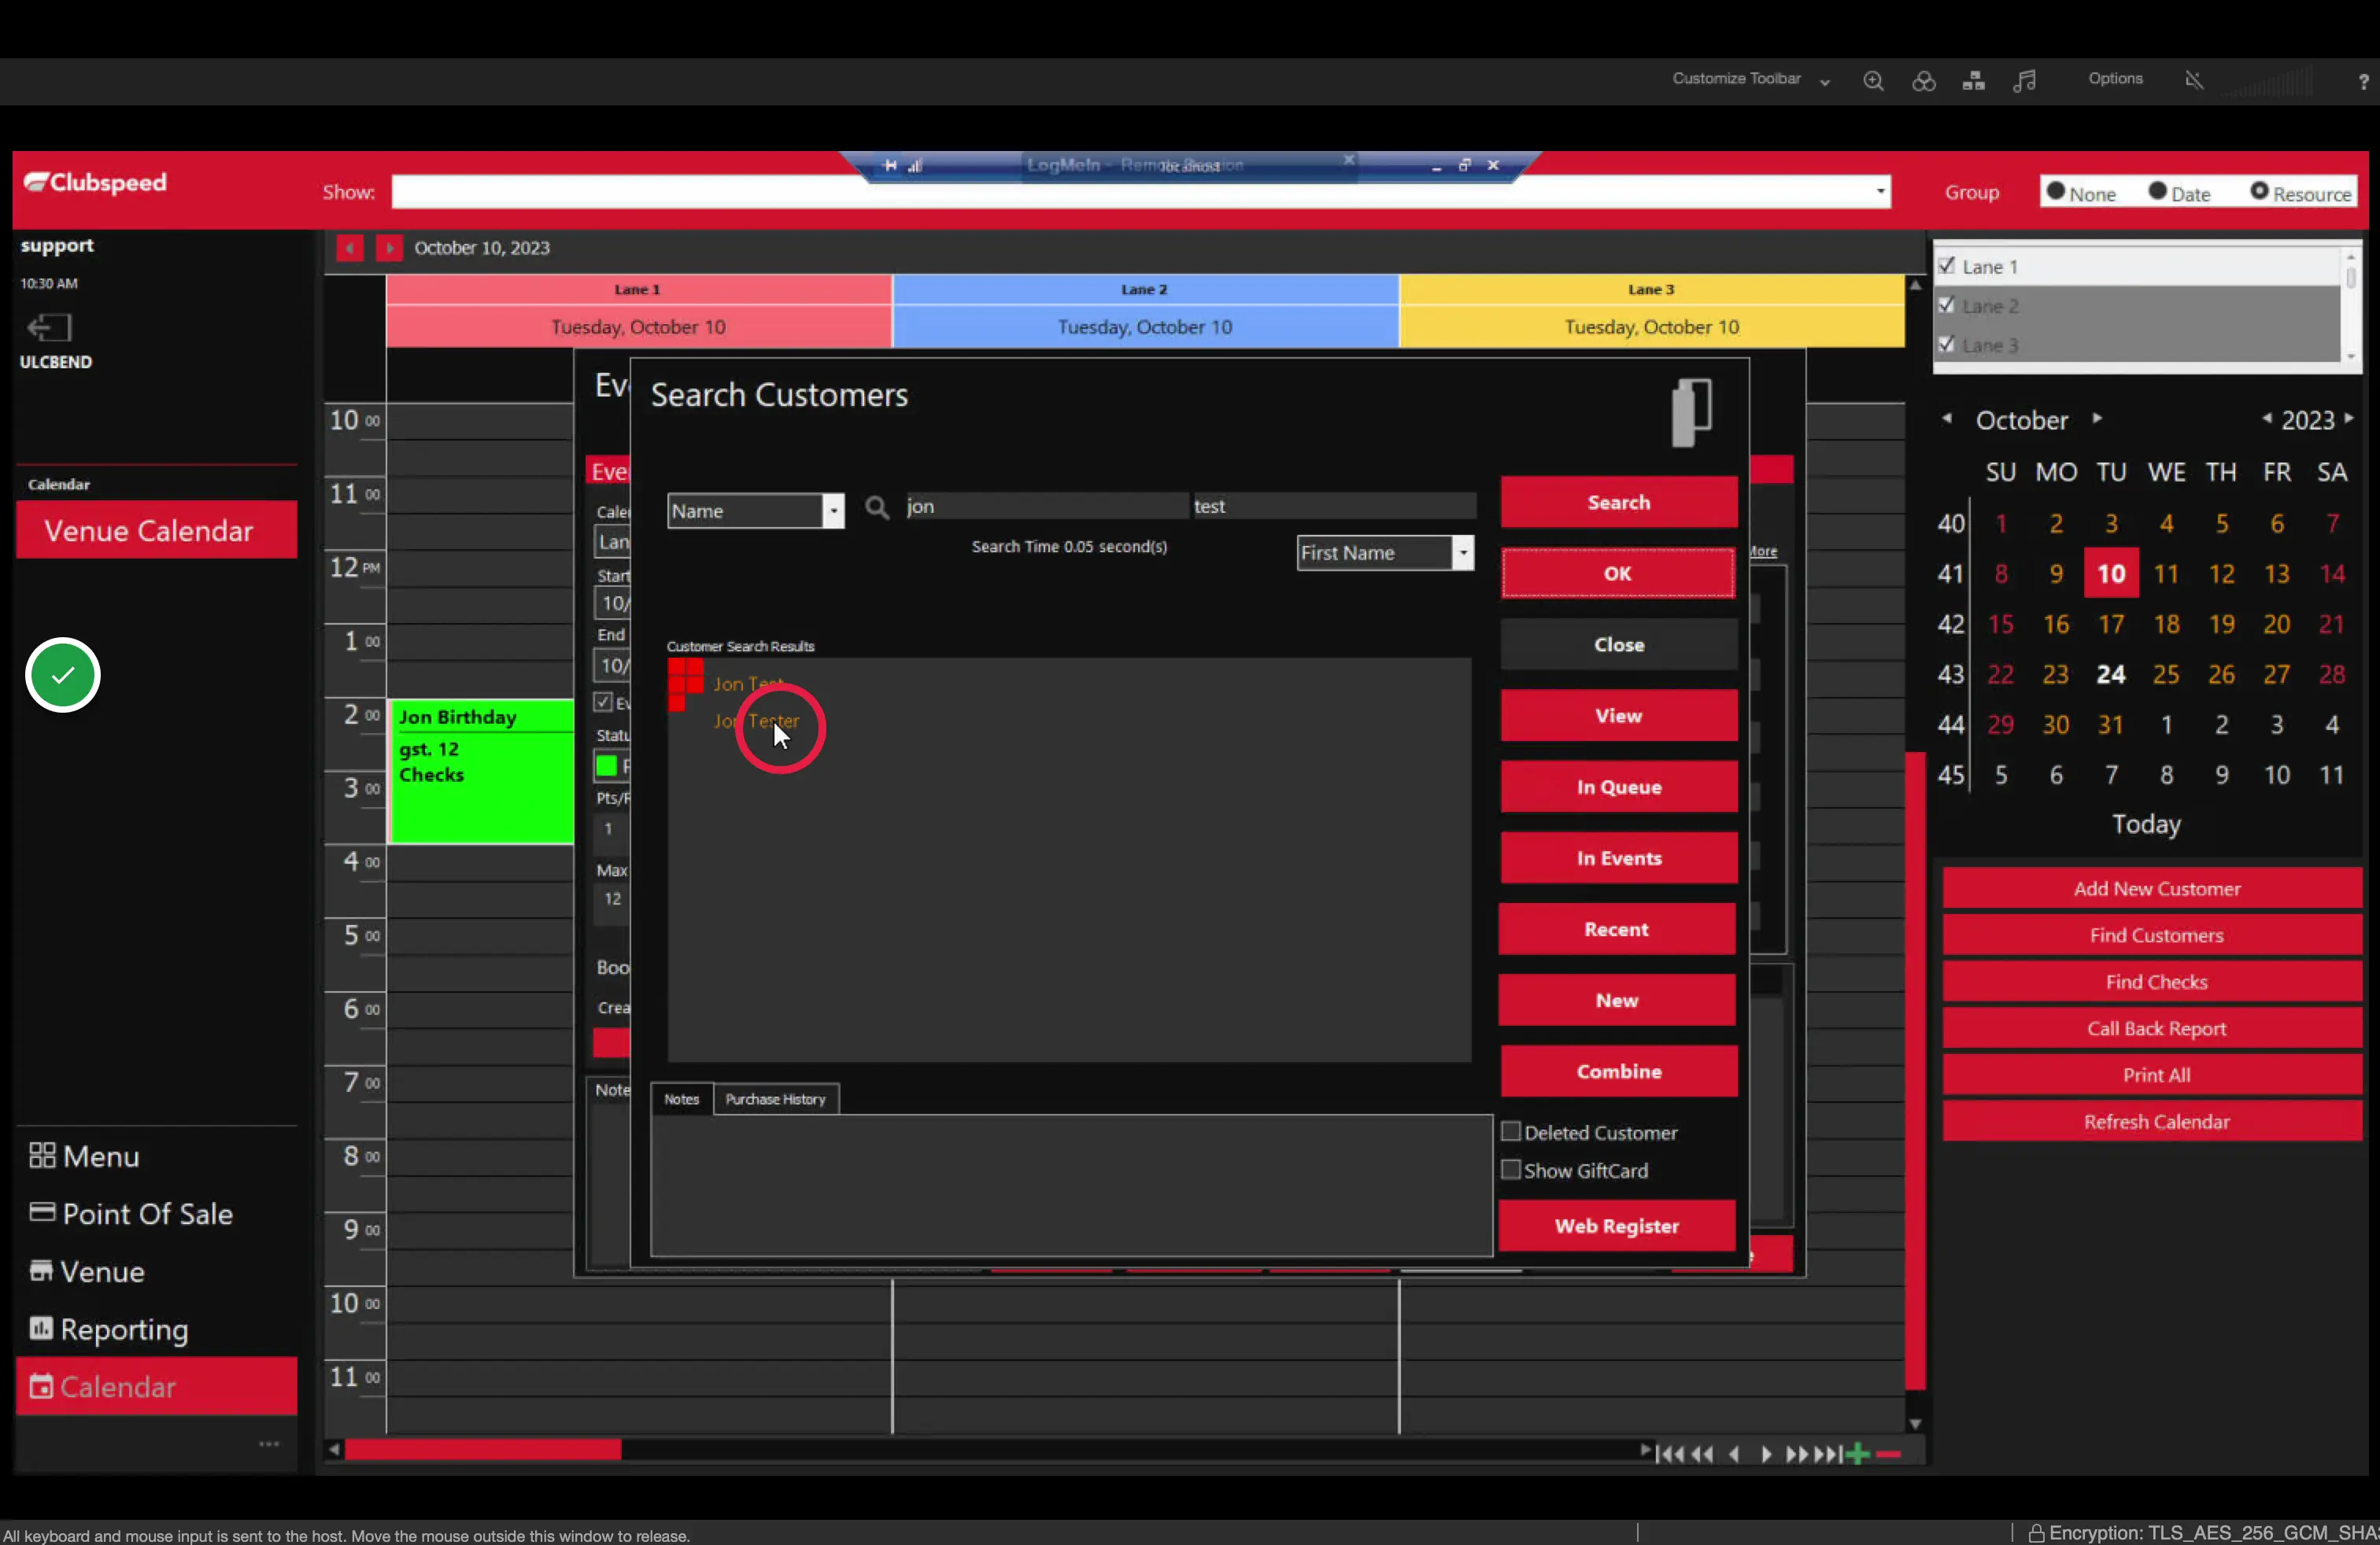
Task: Click the skip-to-last navigation arrow
Action: [1829, 1454]
